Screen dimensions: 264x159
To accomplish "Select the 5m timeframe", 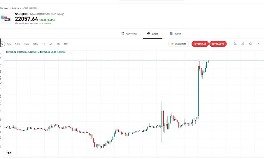I will click(9, 44).
